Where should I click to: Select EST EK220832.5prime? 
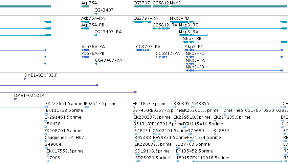(136, 148)
